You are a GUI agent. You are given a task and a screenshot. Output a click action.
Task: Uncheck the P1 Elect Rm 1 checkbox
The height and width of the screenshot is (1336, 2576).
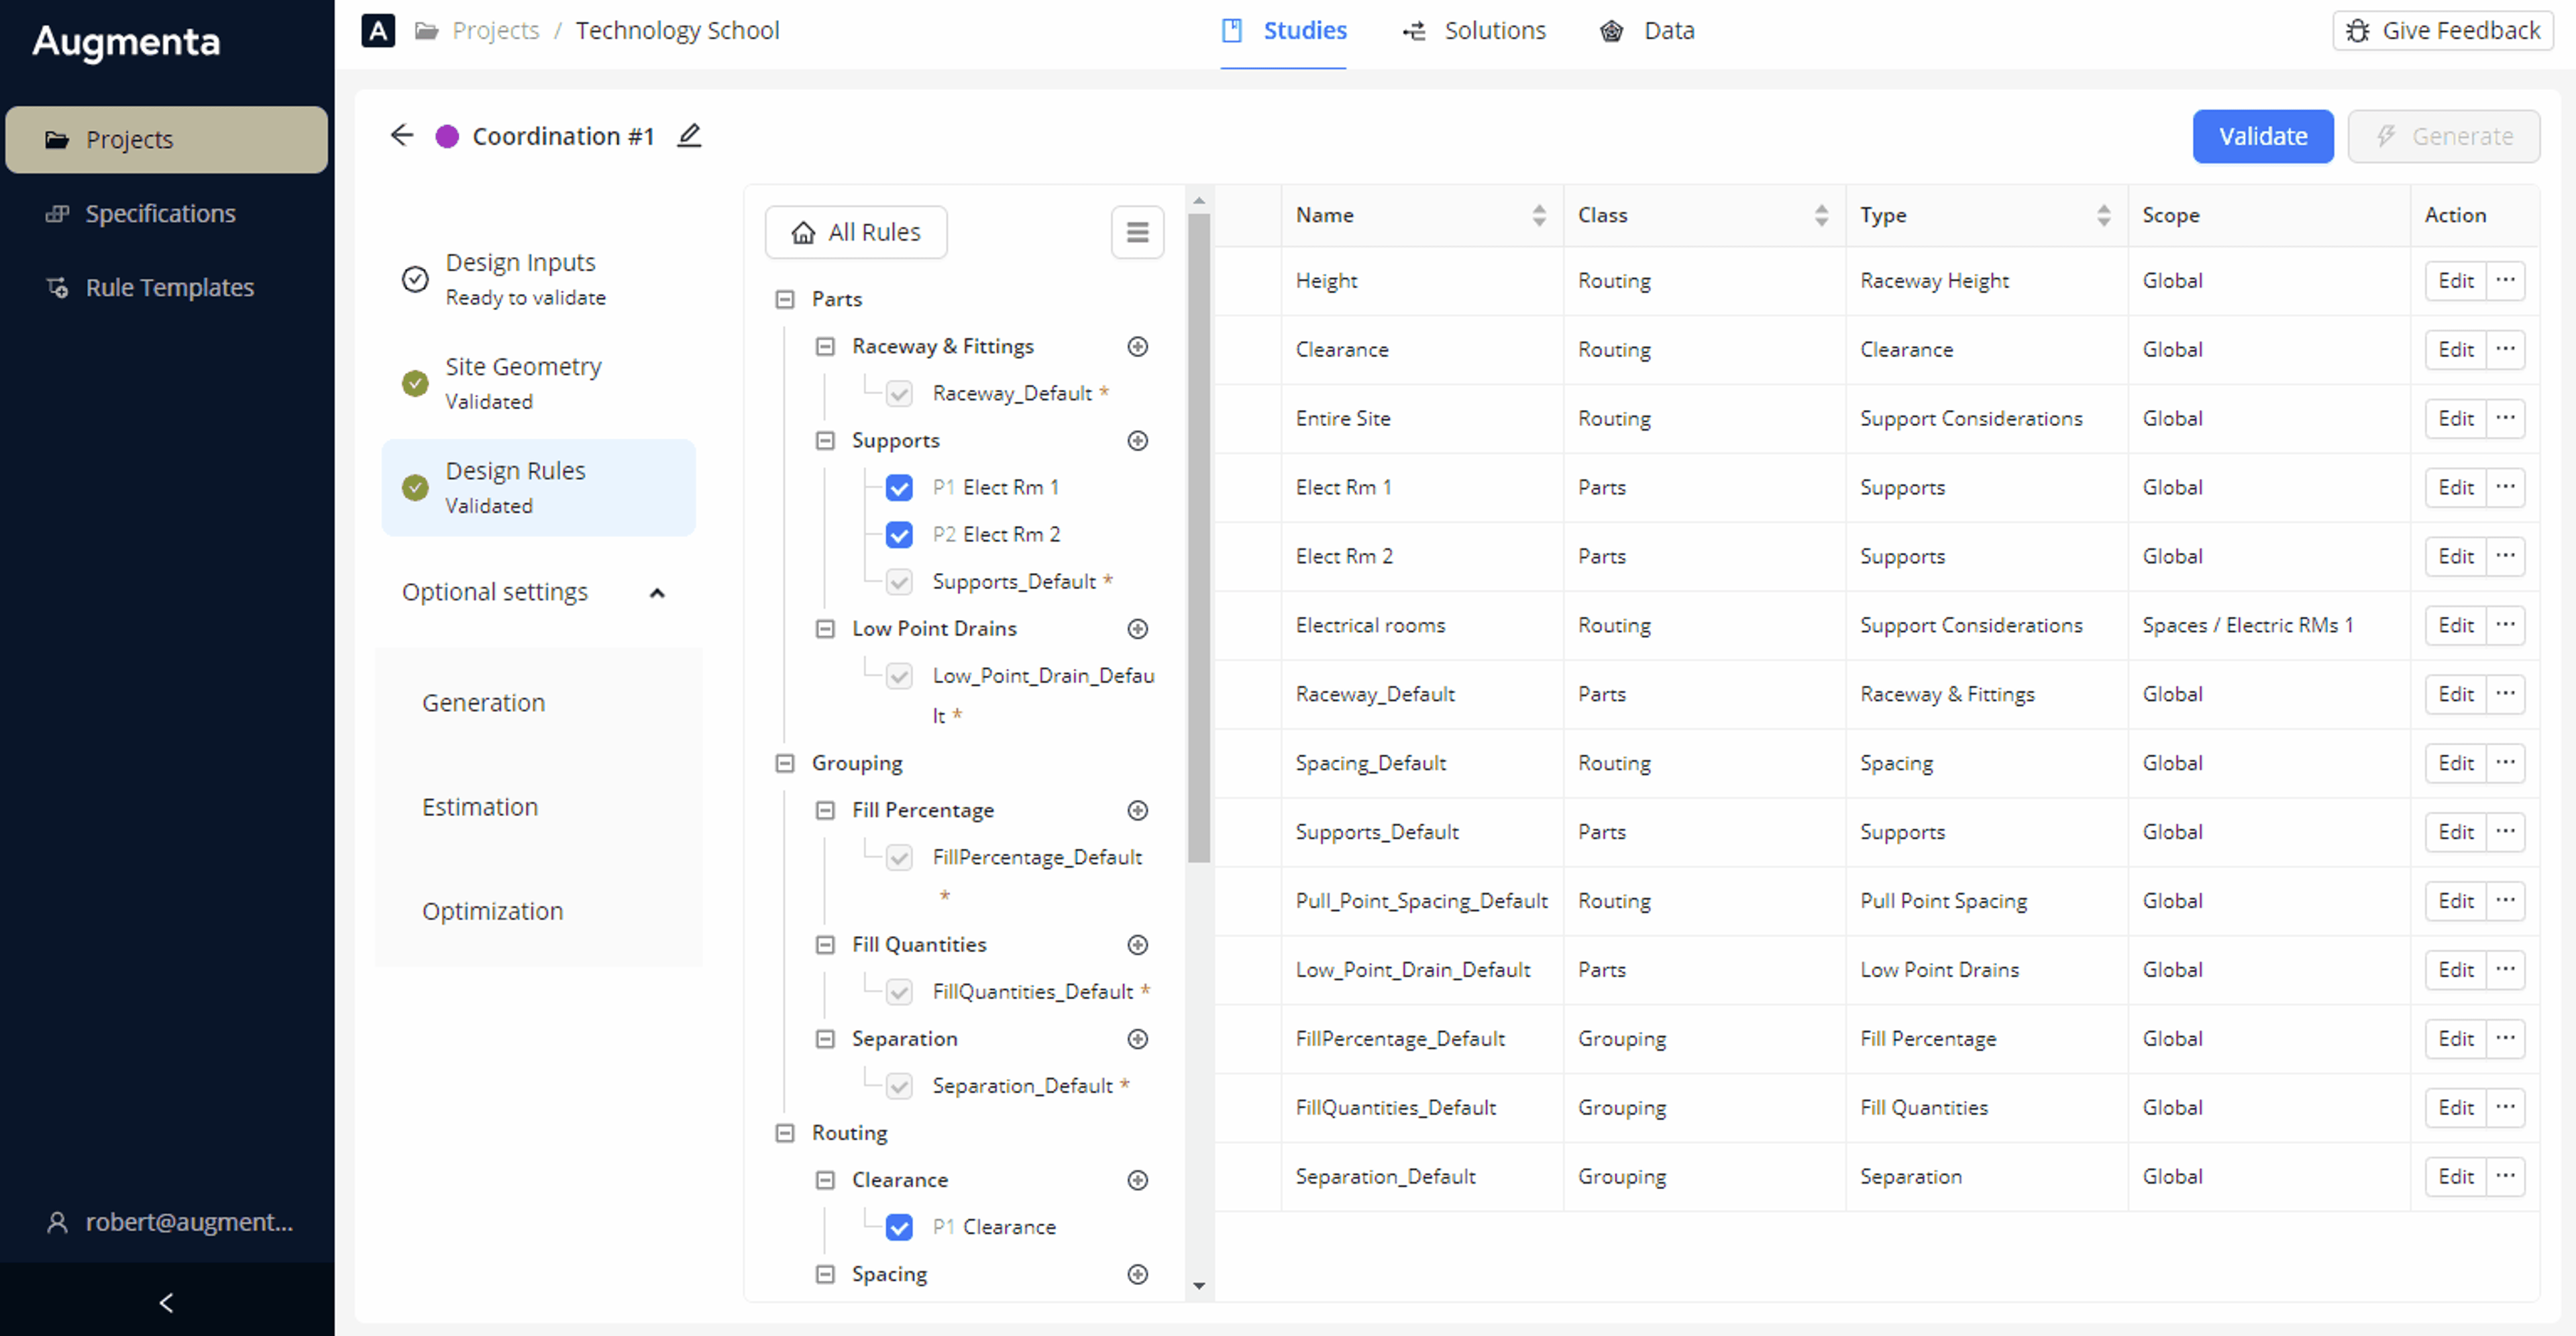[x=899, y=488]
